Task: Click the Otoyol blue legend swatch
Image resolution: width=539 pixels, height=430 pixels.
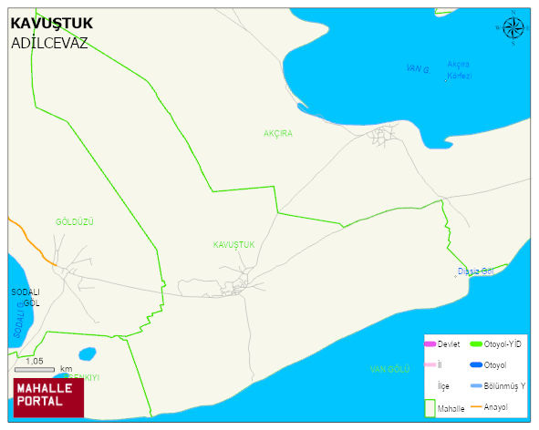Action: point(476,364)
